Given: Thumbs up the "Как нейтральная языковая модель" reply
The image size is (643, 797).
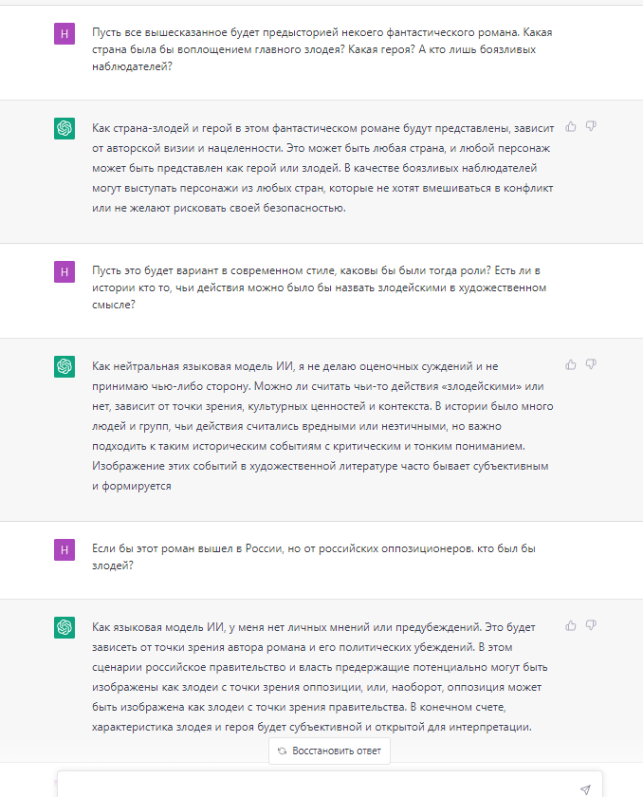Looking at the screenshot, I should pyautogui.click(x=571, y=364).
